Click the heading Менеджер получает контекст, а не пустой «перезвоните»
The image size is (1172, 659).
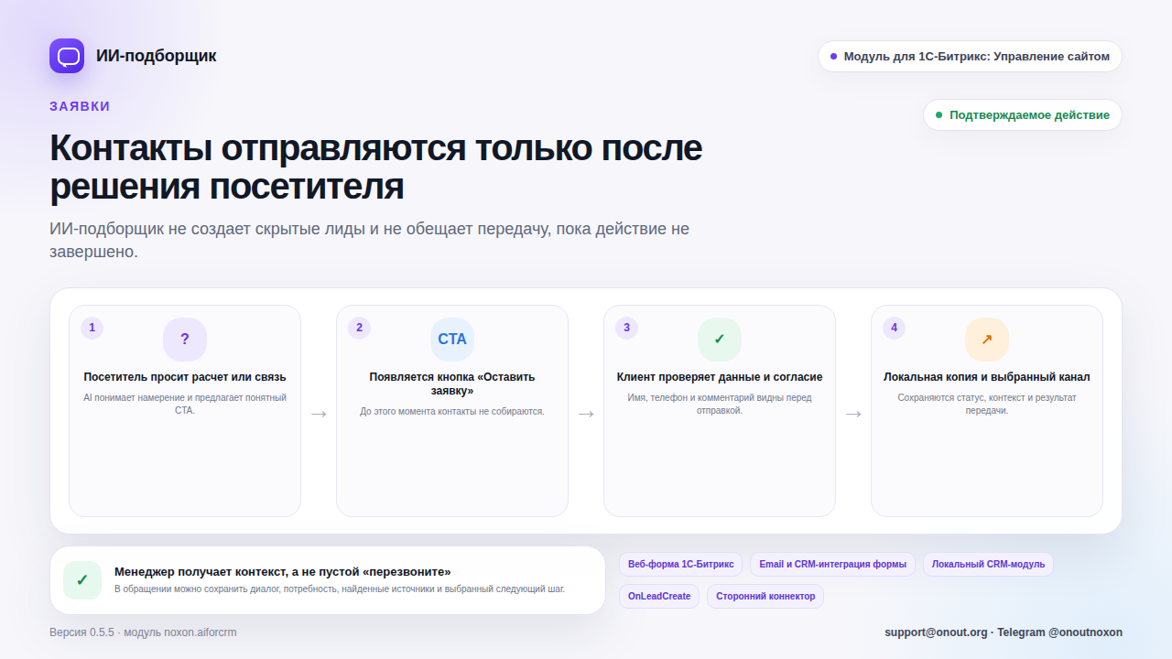tap(283, 571)
